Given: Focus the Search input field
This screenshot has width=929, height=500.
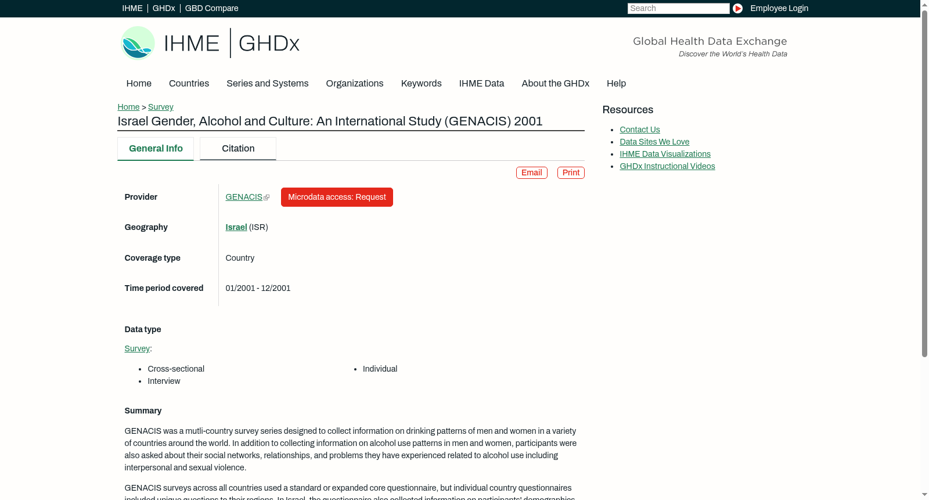Looking at the screenshot, I should click(x=678, y=8).
